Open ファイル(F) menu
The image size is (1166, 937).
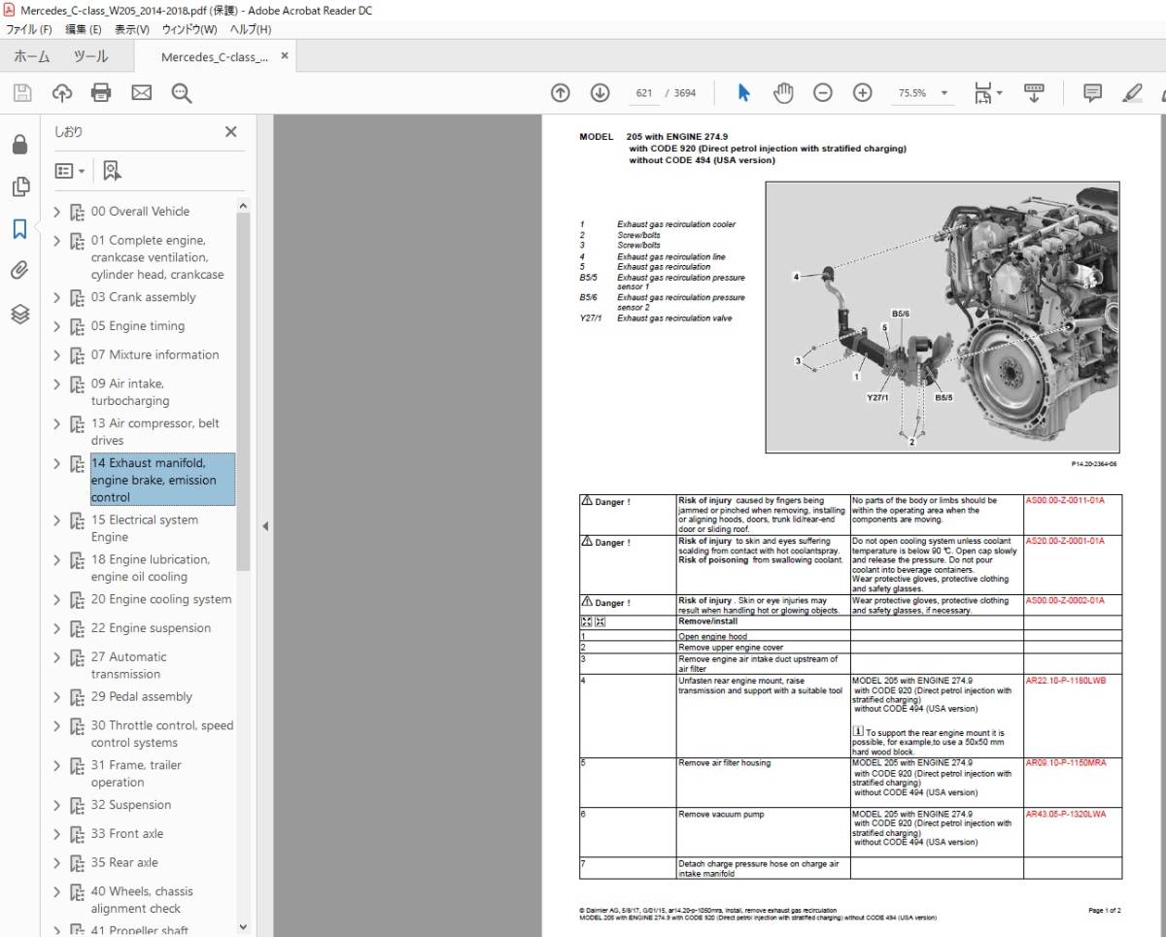tap(29, 29)
